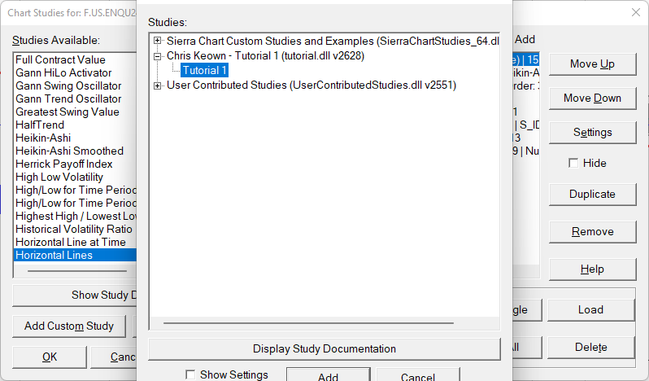The image size is (649, 381).
Task: Click the Move Down button
Action: (x=591, y=99)
